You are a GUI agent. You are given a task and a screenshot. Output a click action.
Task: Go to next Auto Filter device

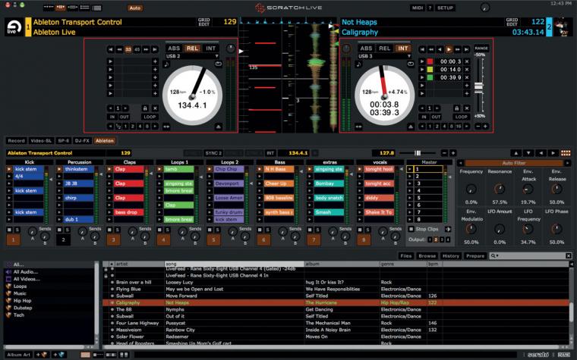pyautogui.click(x=567, y=163)
